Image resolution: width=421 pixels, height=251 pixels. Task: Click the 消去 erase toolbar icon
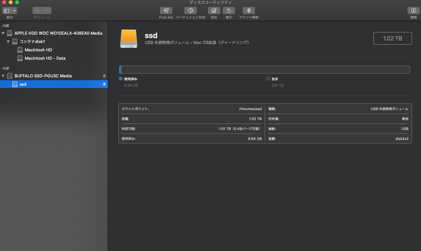coord(214,11)
